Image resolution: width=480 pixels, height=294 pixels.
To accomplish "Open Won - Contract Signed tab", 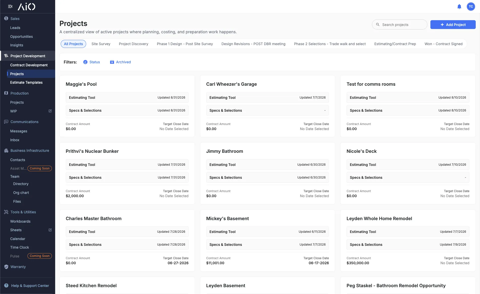I will tap(443, 44).
